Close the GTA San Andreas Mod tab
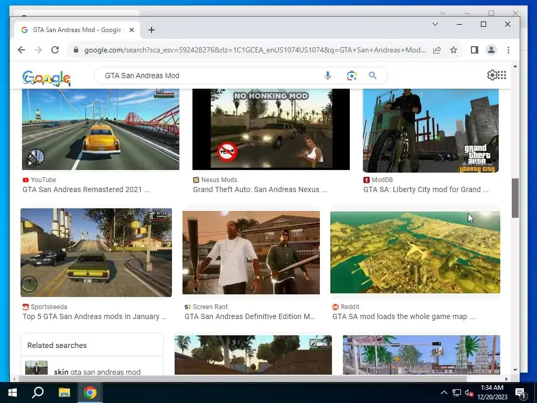537x403 pixels. [132, 30]
